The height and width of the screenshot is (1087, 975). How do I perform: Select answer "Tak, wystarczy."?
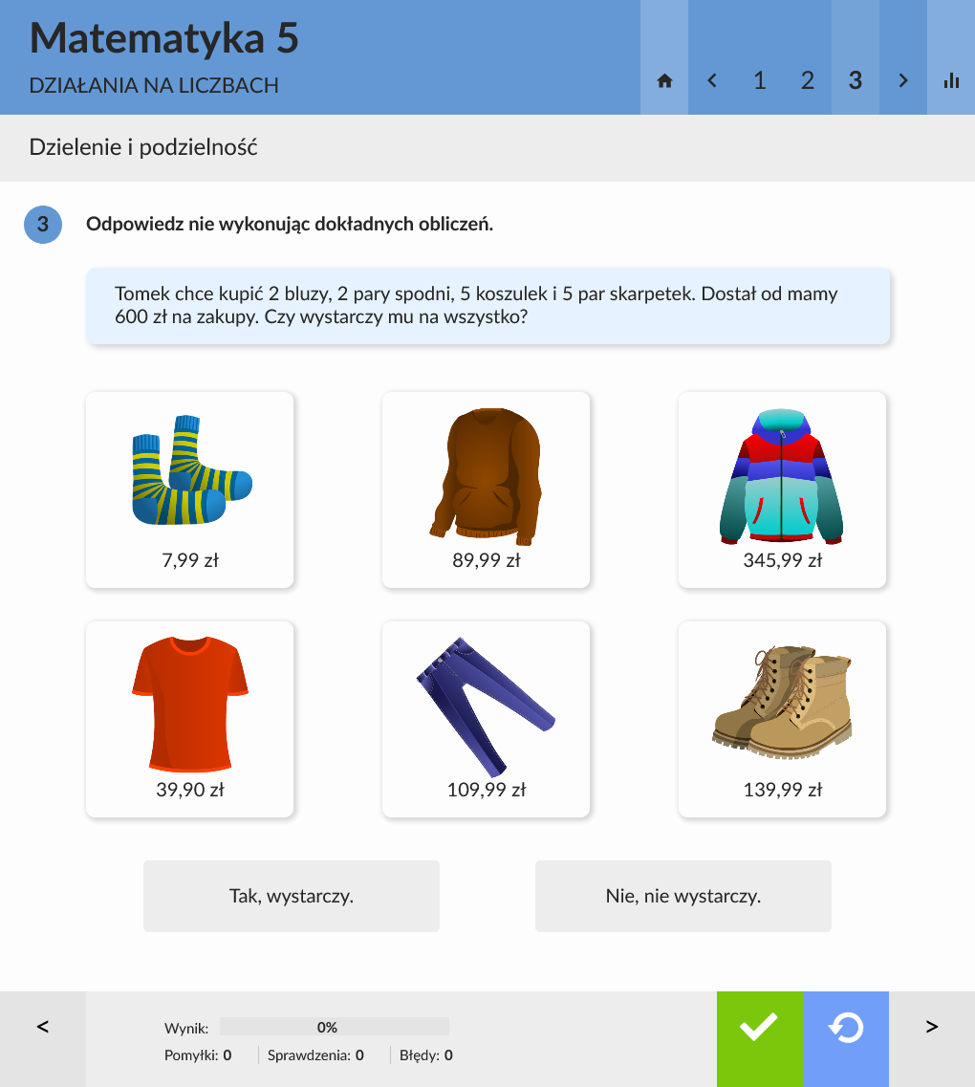click(x=292, y=896)
